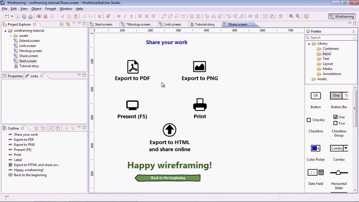Toggle Italic formatting in toolbar
359x202 pixels.
click(125, 16)
